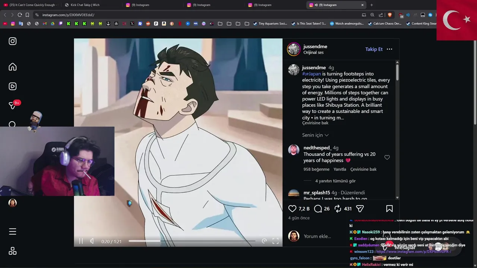This screenshot has height=268, width=477.
Task: Open Tiny Aquarium bookmark
Action: [x=270, y=23]
